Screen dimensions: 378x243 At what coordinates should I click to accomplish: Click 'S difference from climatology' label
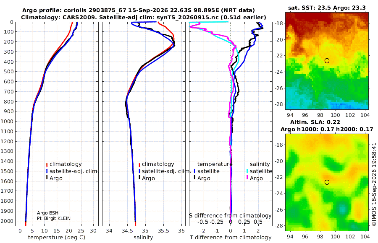coord(230,215)
